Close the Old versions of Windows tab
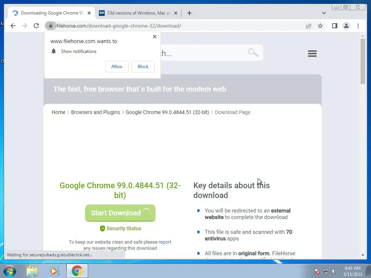The height and width of the screenshot is (278, 371). coord(176,13)
